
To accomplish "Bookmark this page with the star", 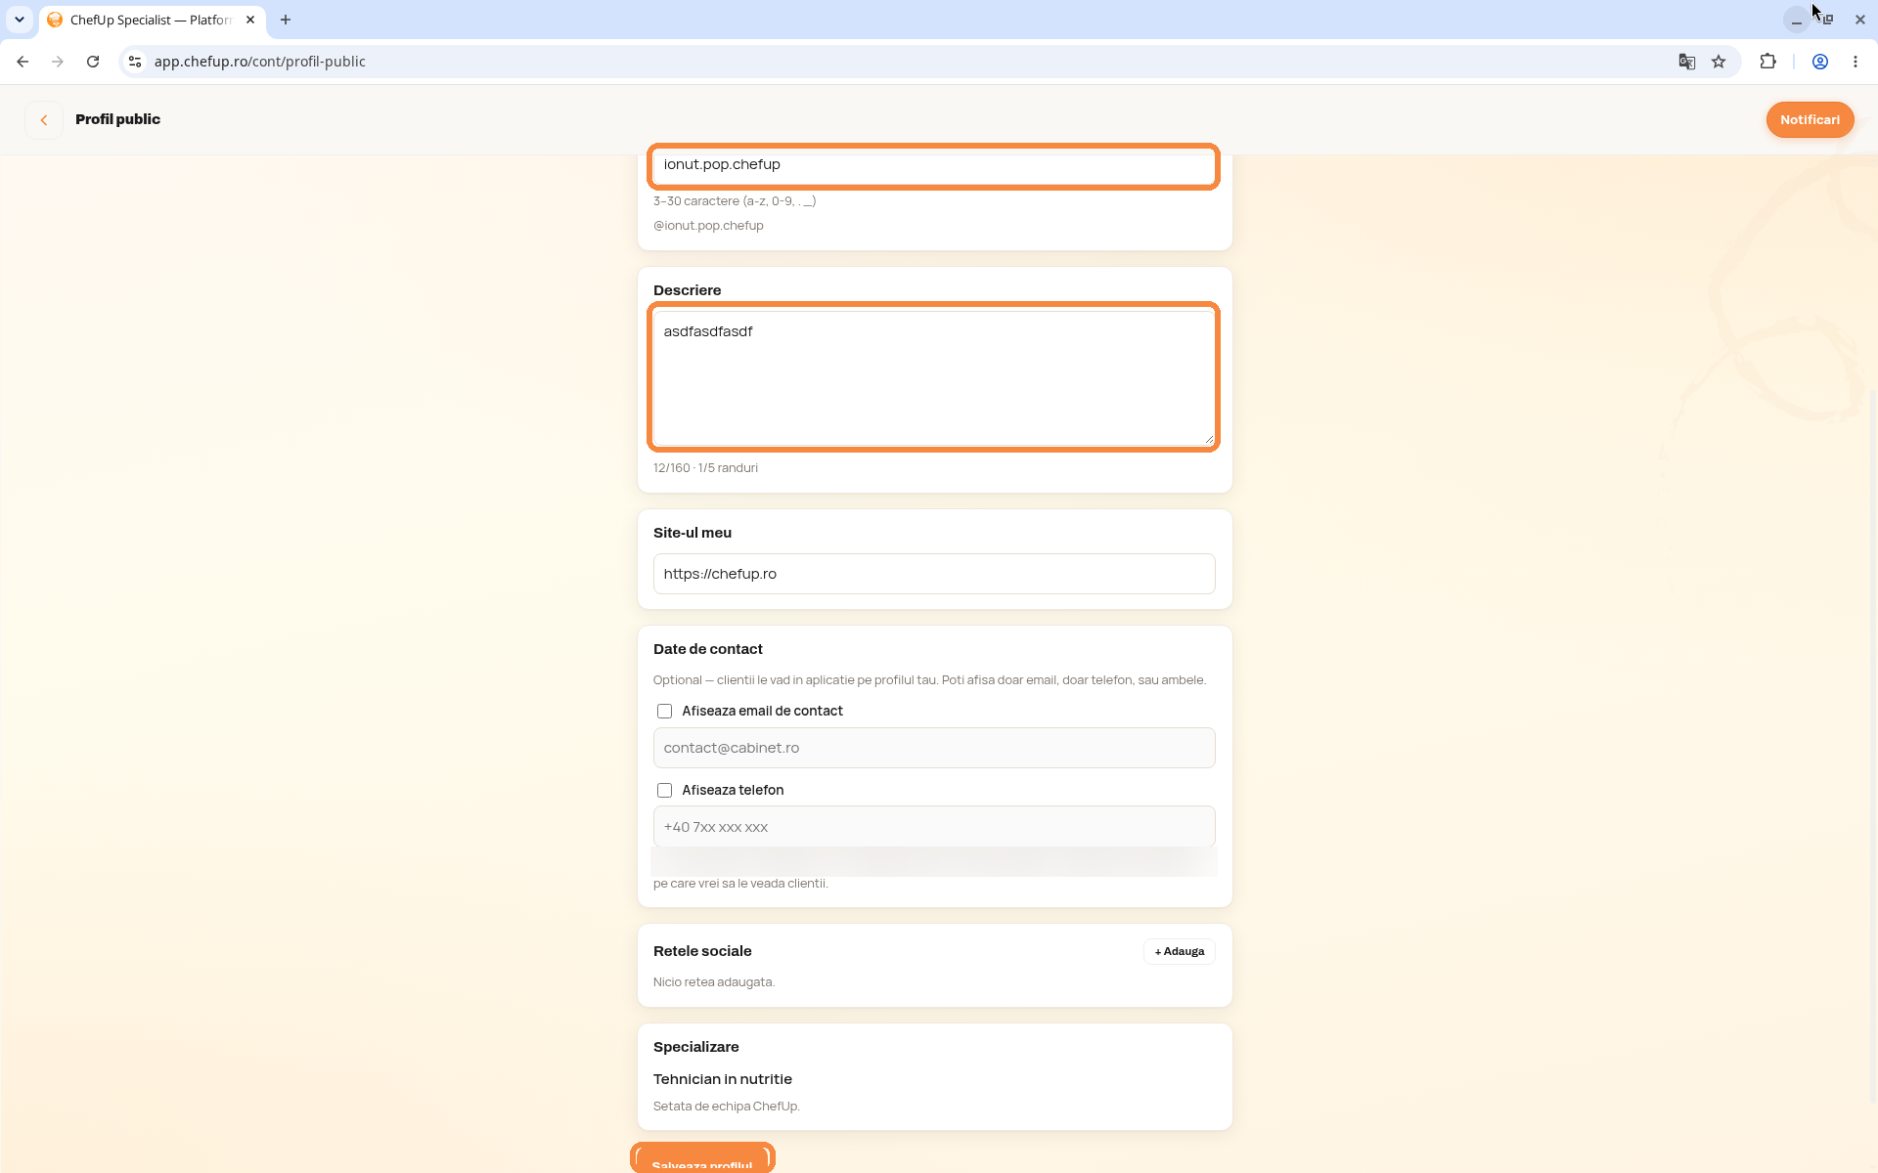I will click(1719, 62).
